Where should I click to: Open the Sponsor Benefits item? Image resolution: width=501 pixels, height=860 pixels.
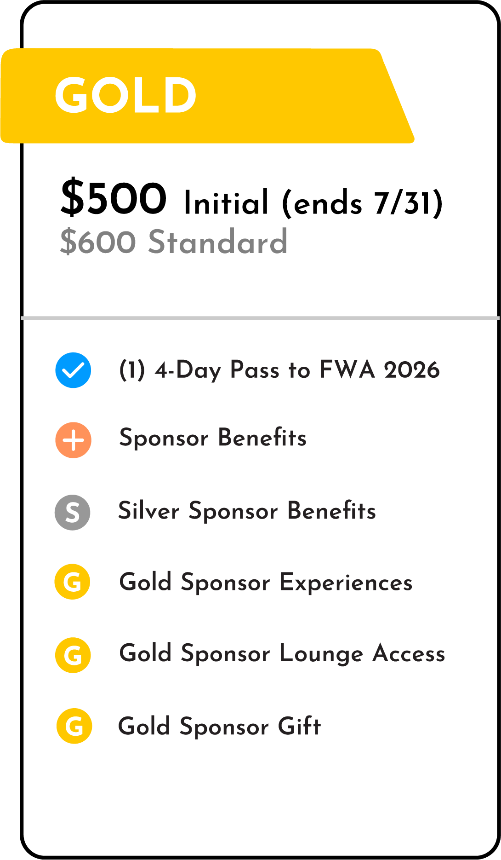pos(213,438)
